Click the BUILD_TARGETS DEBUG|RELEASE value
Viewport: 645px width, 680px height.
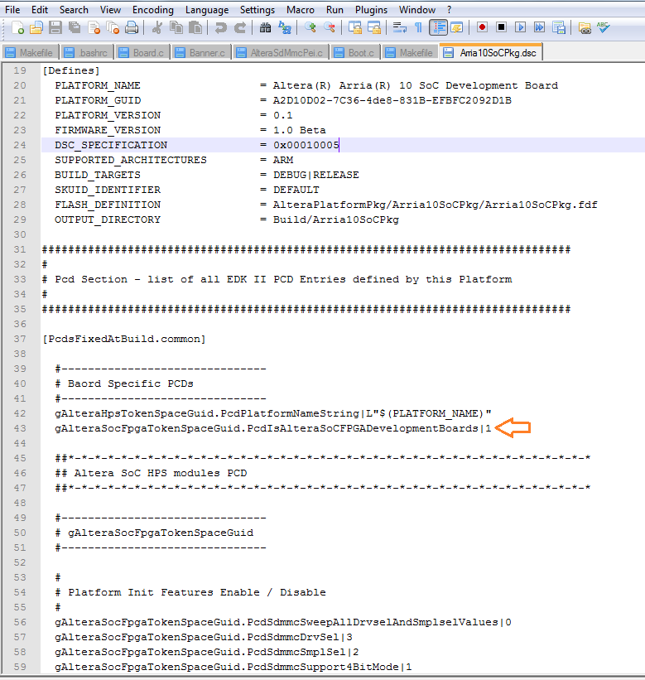click(316, 176)
